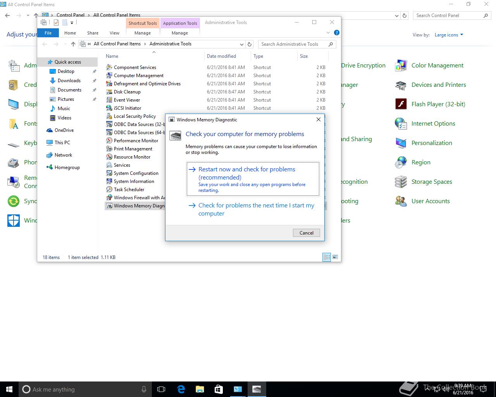Click the Search Control Panel field

451,16
